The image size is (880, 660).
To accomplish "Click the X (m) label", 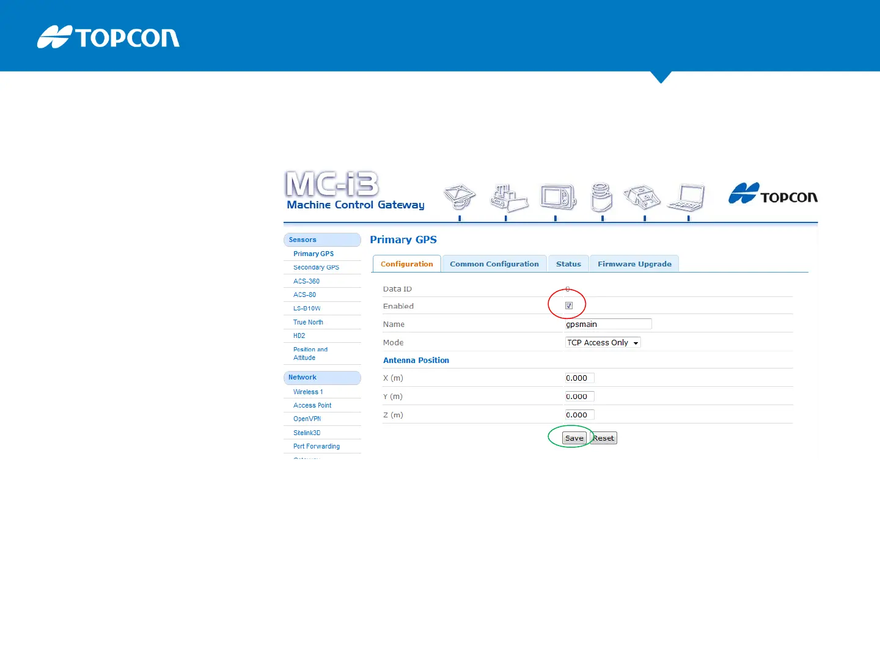I will pyautogui.click(x=393, y=378).
